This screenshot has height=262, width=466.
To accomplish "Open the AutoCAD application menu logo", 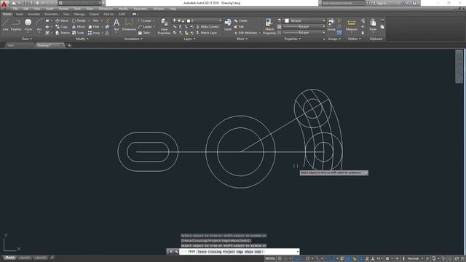I will [x=4, y=4].
